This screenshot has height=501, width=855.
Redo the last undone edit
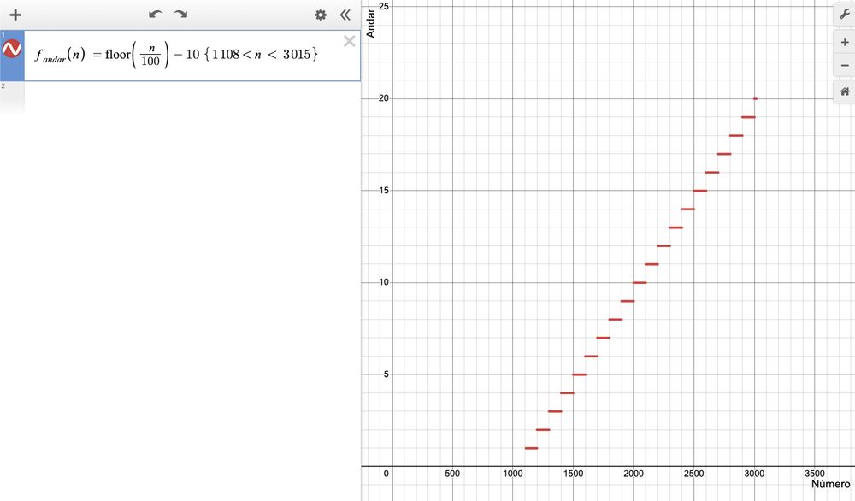pyautogui.click(x=180, y=15)
